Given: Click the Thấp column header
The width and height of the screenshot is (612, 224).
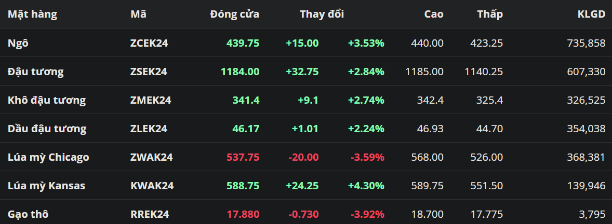Looking at the screenshot, I should tap(490, 15).
